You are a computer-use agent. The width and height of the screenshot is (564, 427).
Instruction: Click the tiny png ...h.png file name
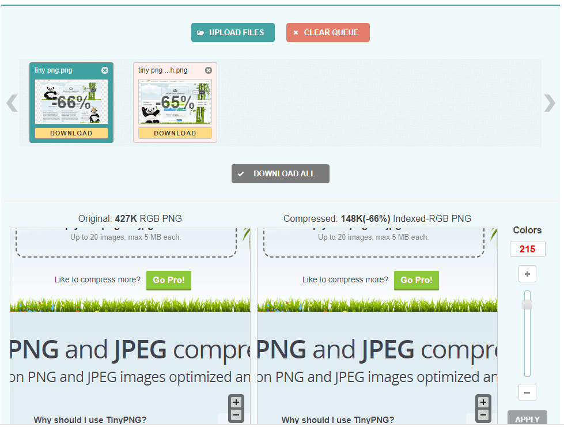[163, 70]
